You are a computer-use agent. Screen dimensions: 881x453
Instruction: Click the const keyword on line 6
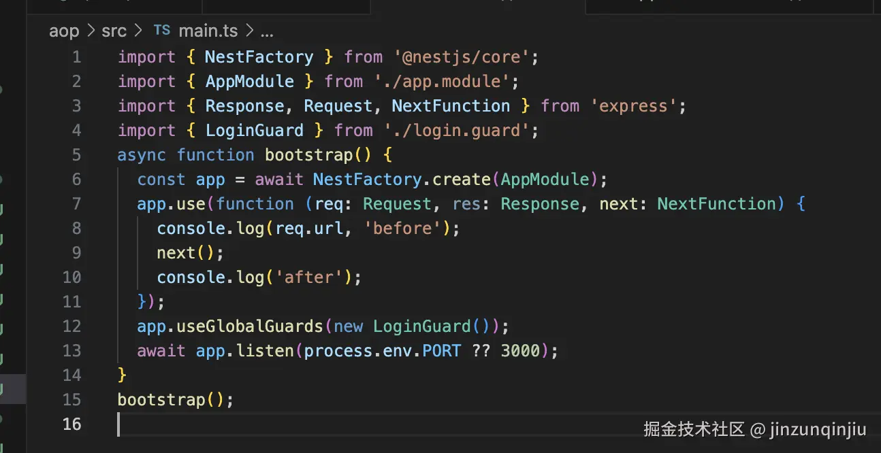[161, 180]
